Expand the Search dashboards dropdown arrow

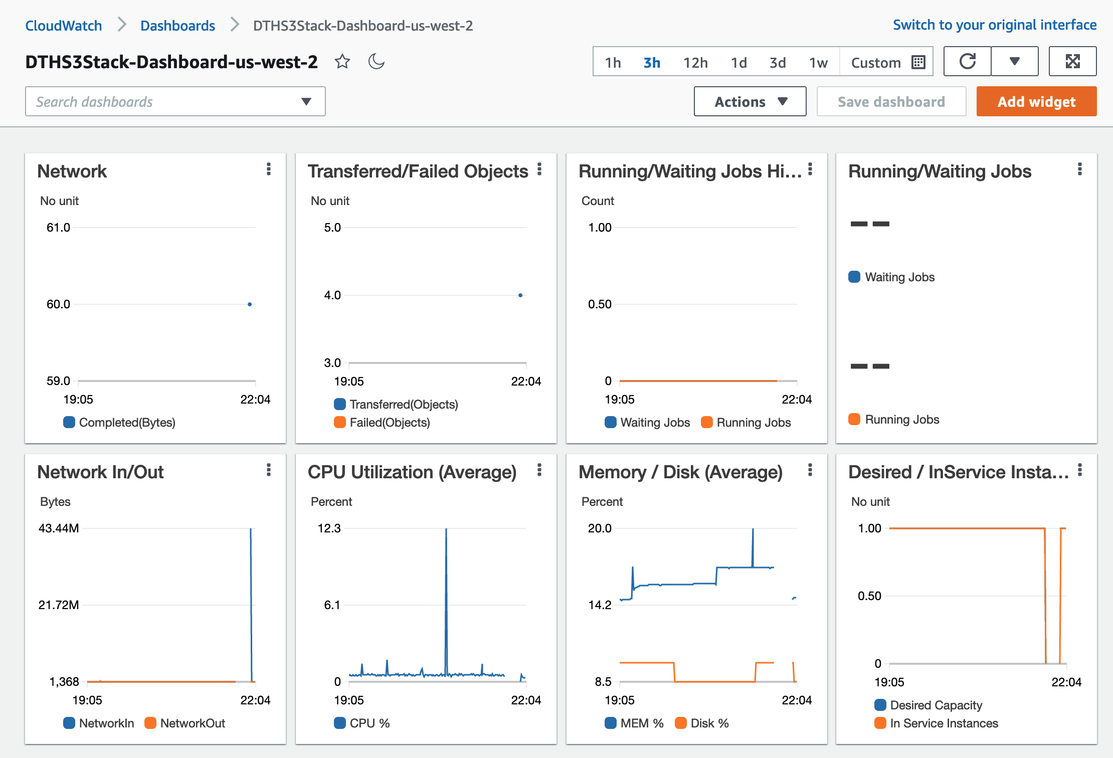pos(306,102)
